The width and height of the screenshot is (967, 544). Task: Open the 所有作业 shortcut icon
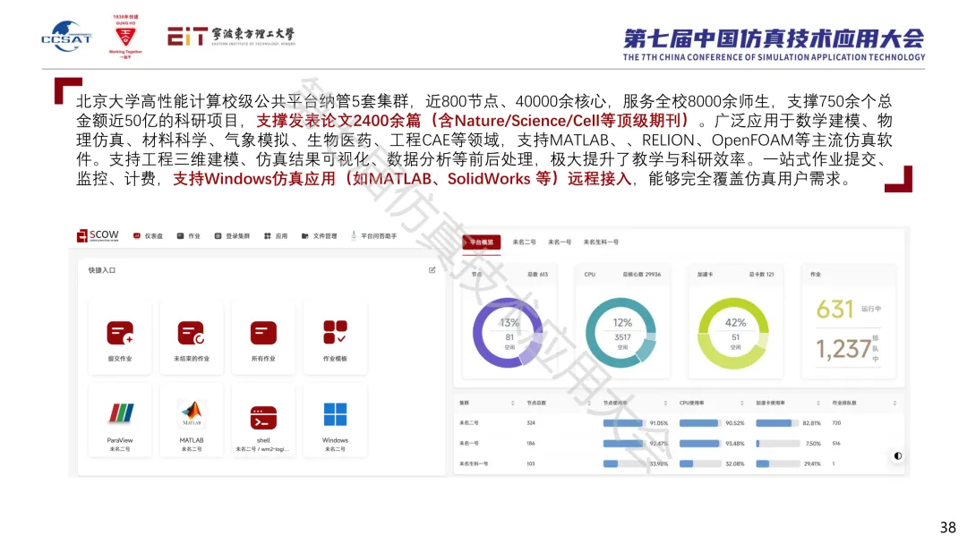[x=263, y=334]
